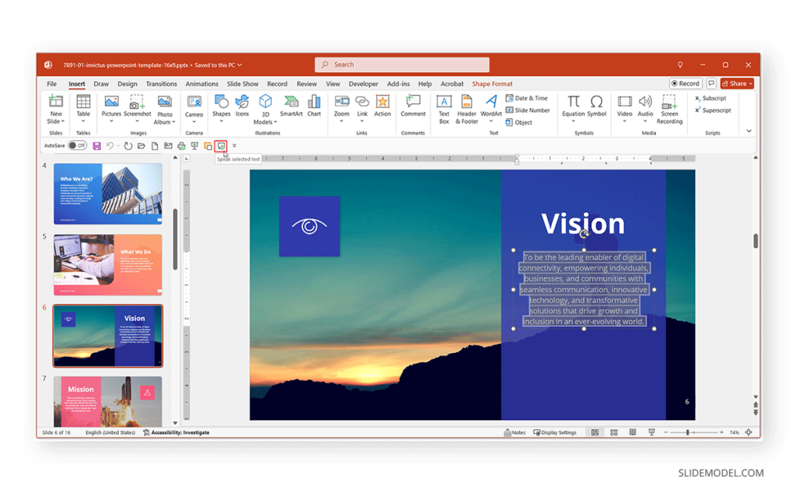This screenshot has height=493, width=796.
Task: Open the Customize Quick Access Toolbar dropdown
Action: point(234,145)
